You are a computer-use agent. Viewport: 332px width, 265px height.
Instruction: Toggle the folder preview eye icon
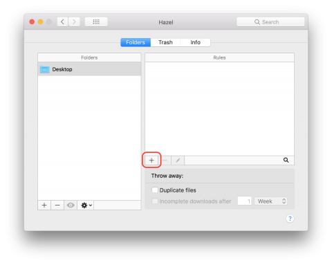(71, 205)
